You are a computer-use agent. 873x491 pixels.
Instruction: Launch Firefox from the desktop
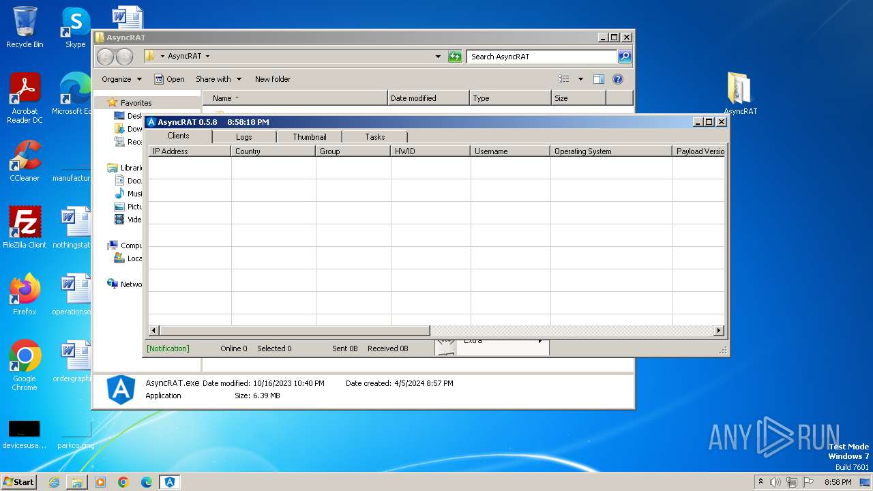point(25,294)
